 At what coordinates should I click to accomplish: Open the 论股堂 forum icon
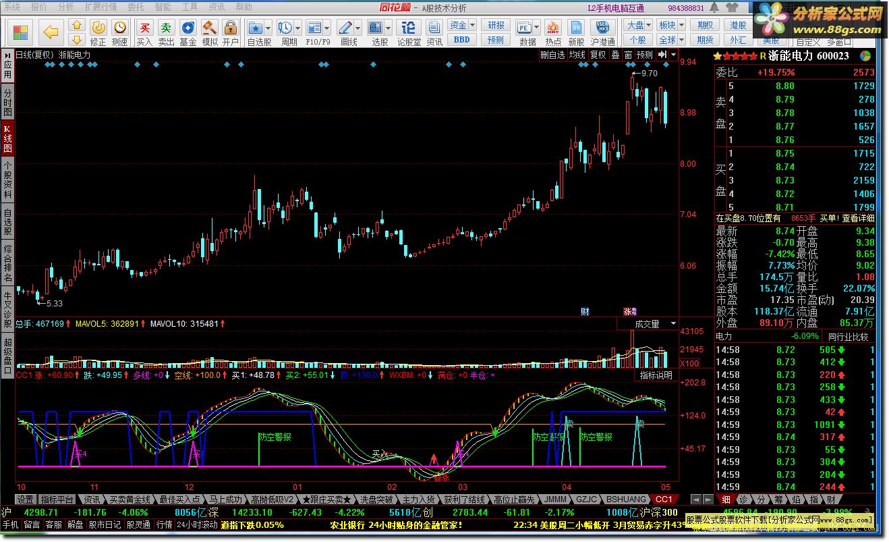[x=409, y=32]
